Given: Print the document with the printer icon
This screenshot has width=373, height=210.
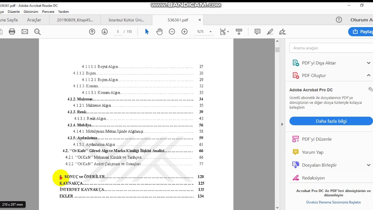Looking at the screenshot, I should tap(12, 32).
